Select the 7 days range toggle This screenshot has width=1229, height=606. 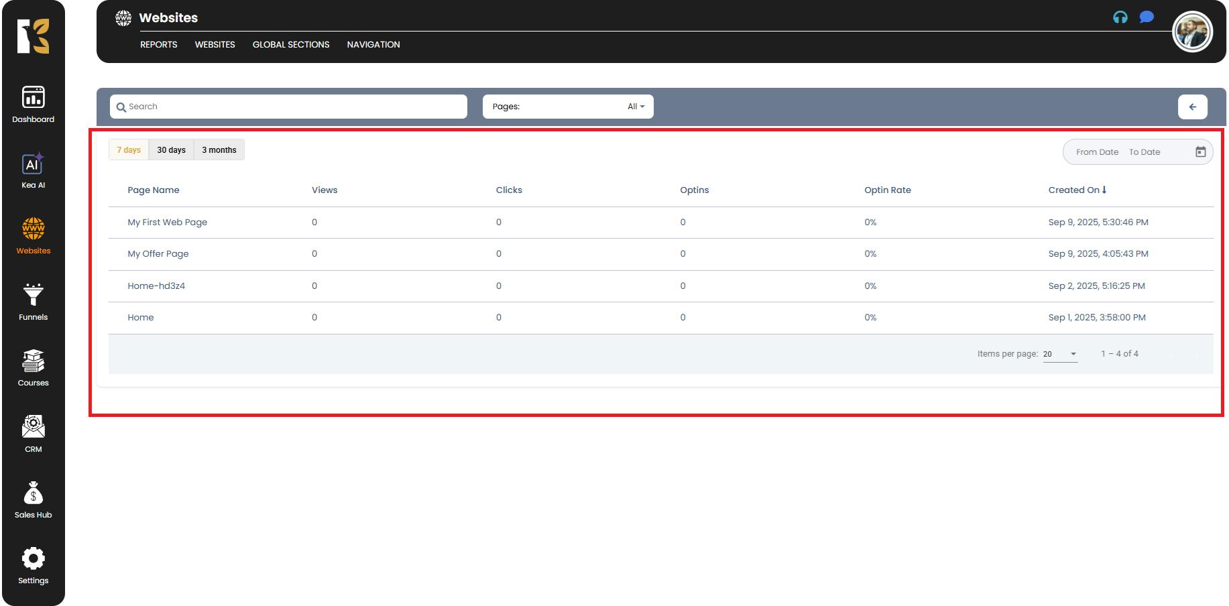point(129,150)
